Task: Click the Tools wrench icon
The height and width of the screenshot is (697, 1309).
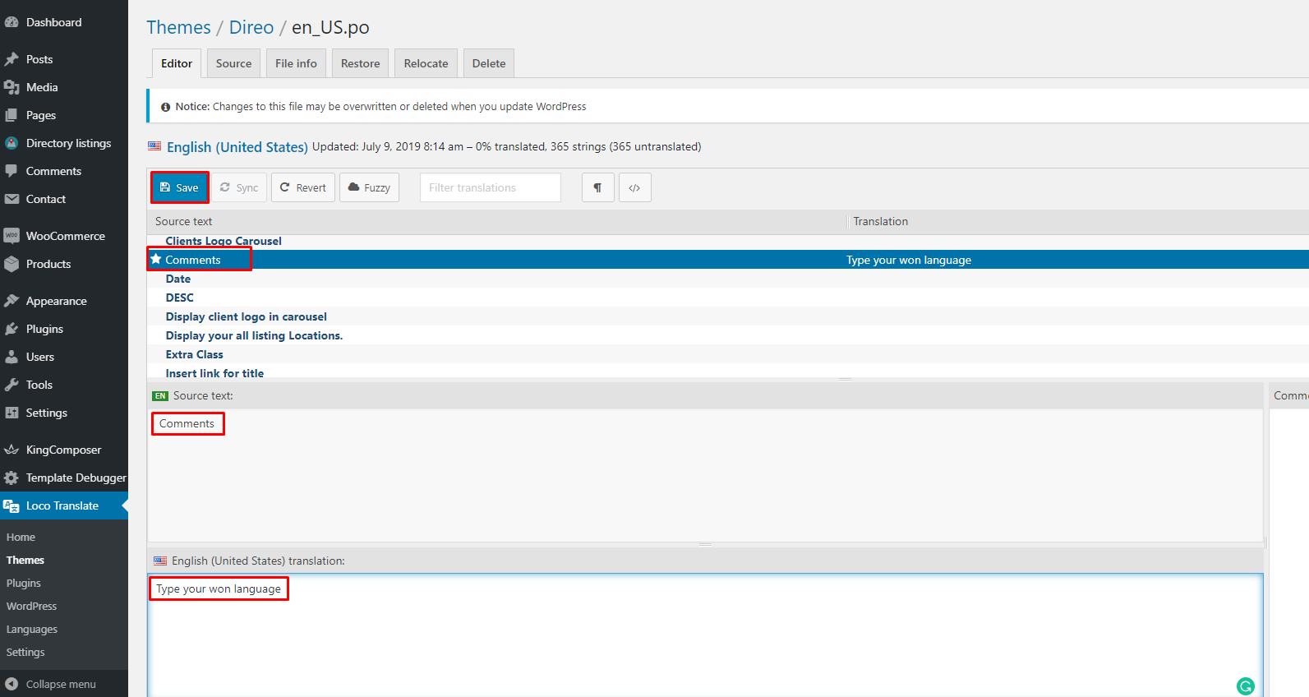Action: 12,385
